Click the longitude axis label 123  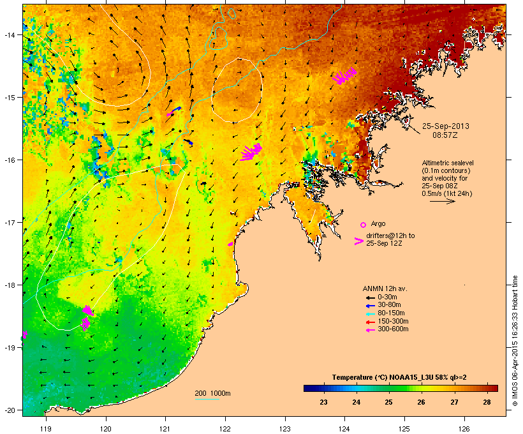[285, 429]
